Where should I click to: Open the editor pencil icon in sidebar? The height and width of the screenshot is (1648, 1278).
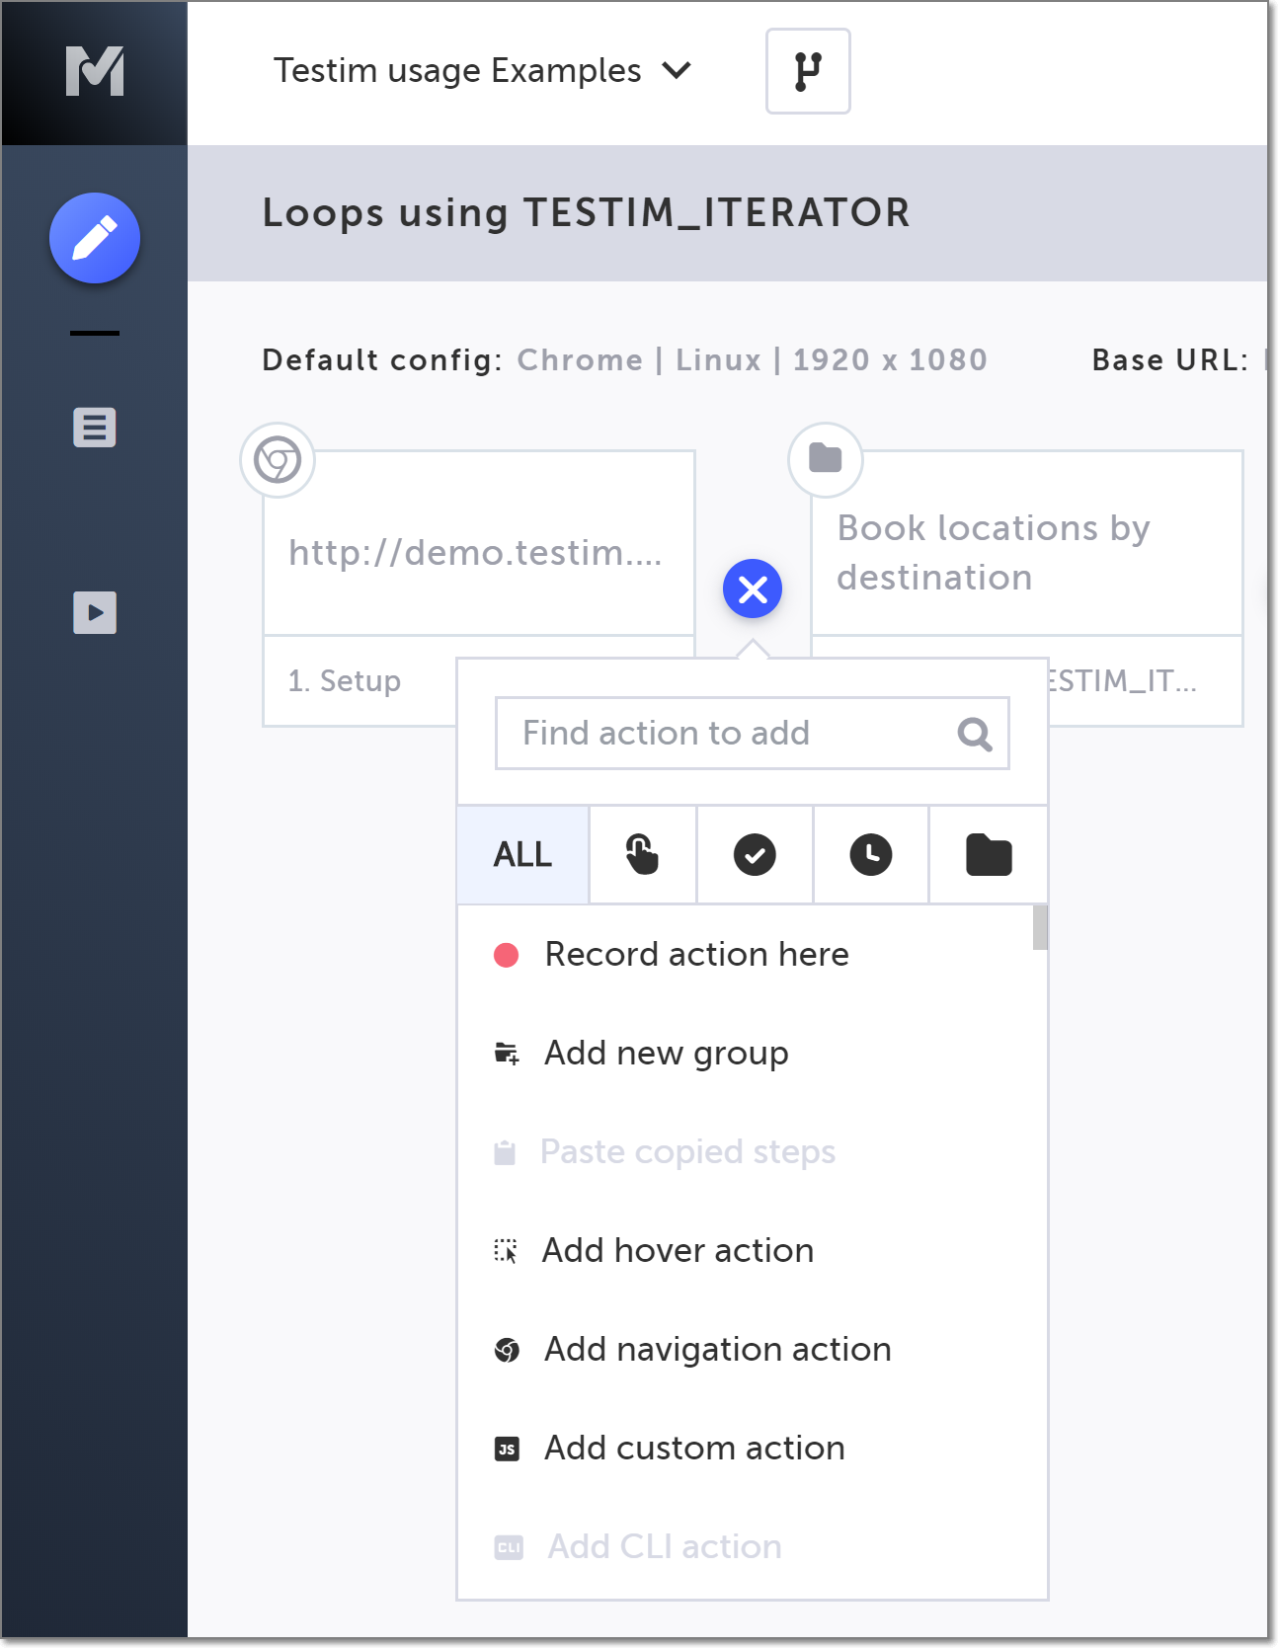tap(95, 238)
